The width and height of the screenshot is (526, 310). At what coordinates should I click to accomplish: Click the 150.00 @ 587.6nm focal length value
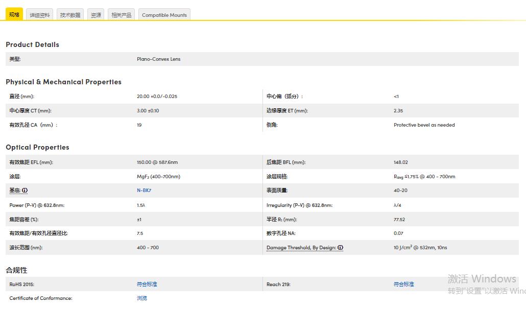coord(157,162)
